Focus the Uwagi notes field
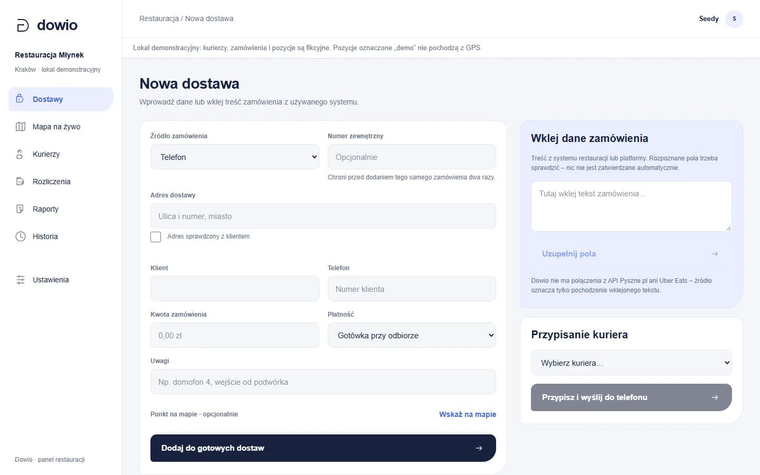The width and height of the screenshot is (760, 475). pos(323,382)
